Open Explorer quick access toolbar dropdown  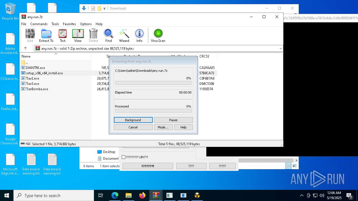(104, 8)
